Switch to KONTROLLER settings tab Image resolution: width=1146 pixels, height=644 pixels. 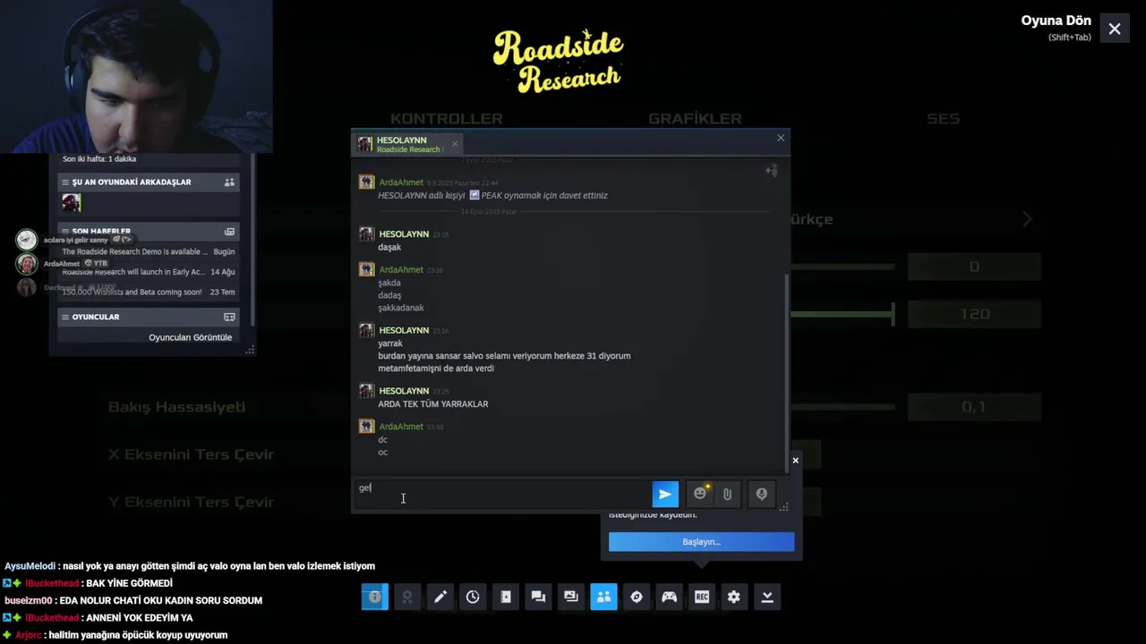pos(446,118)
